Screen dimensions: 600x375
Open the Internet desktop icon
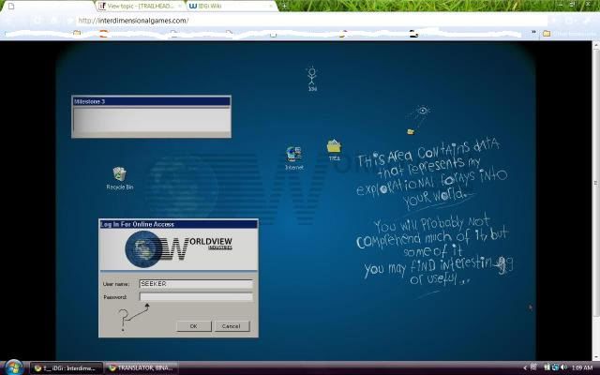(293, 155)
